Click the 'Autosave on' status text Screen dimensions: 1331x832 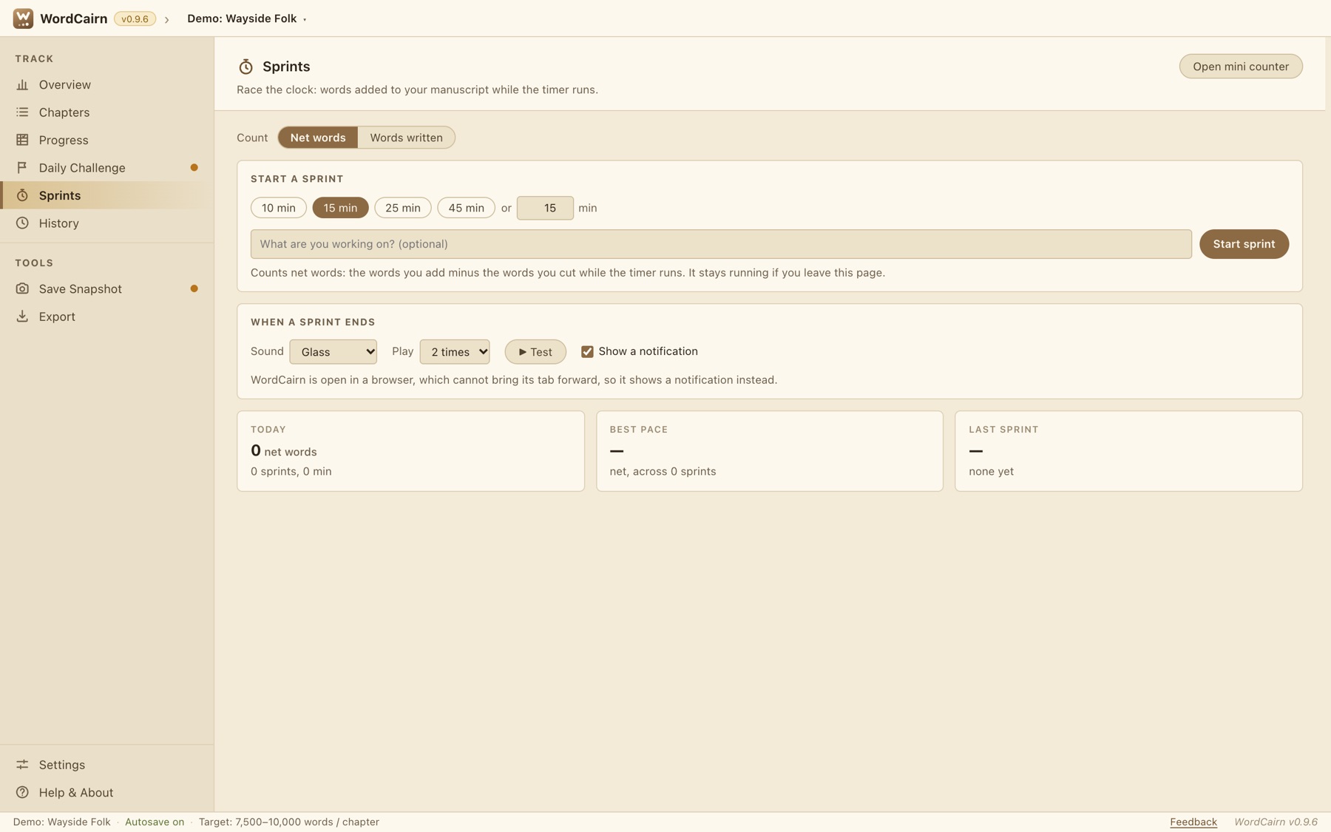155,822
